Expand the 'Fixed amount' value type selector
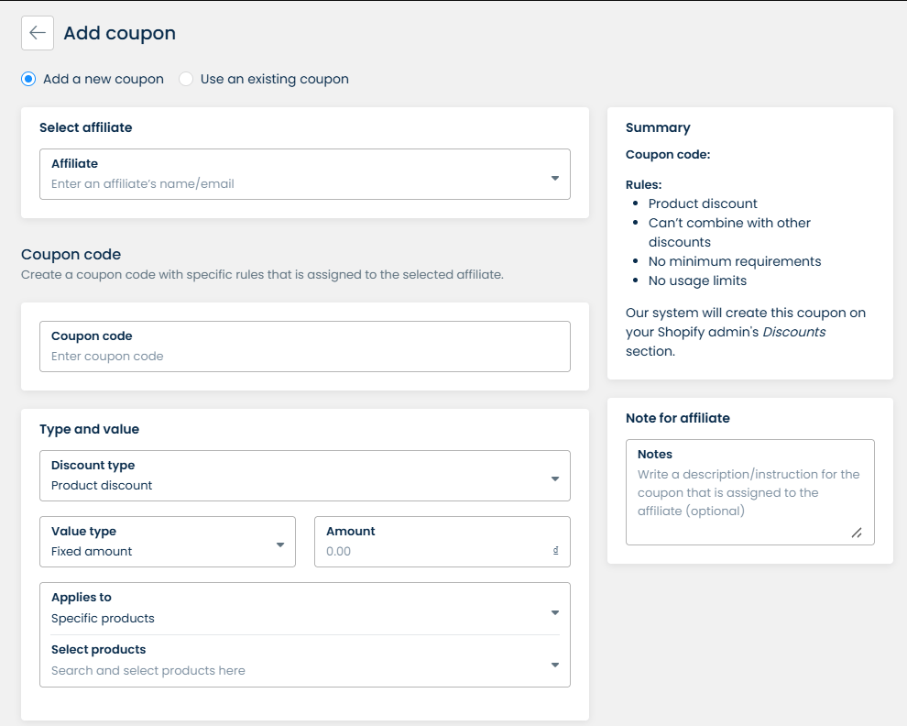 click(156, 551)
